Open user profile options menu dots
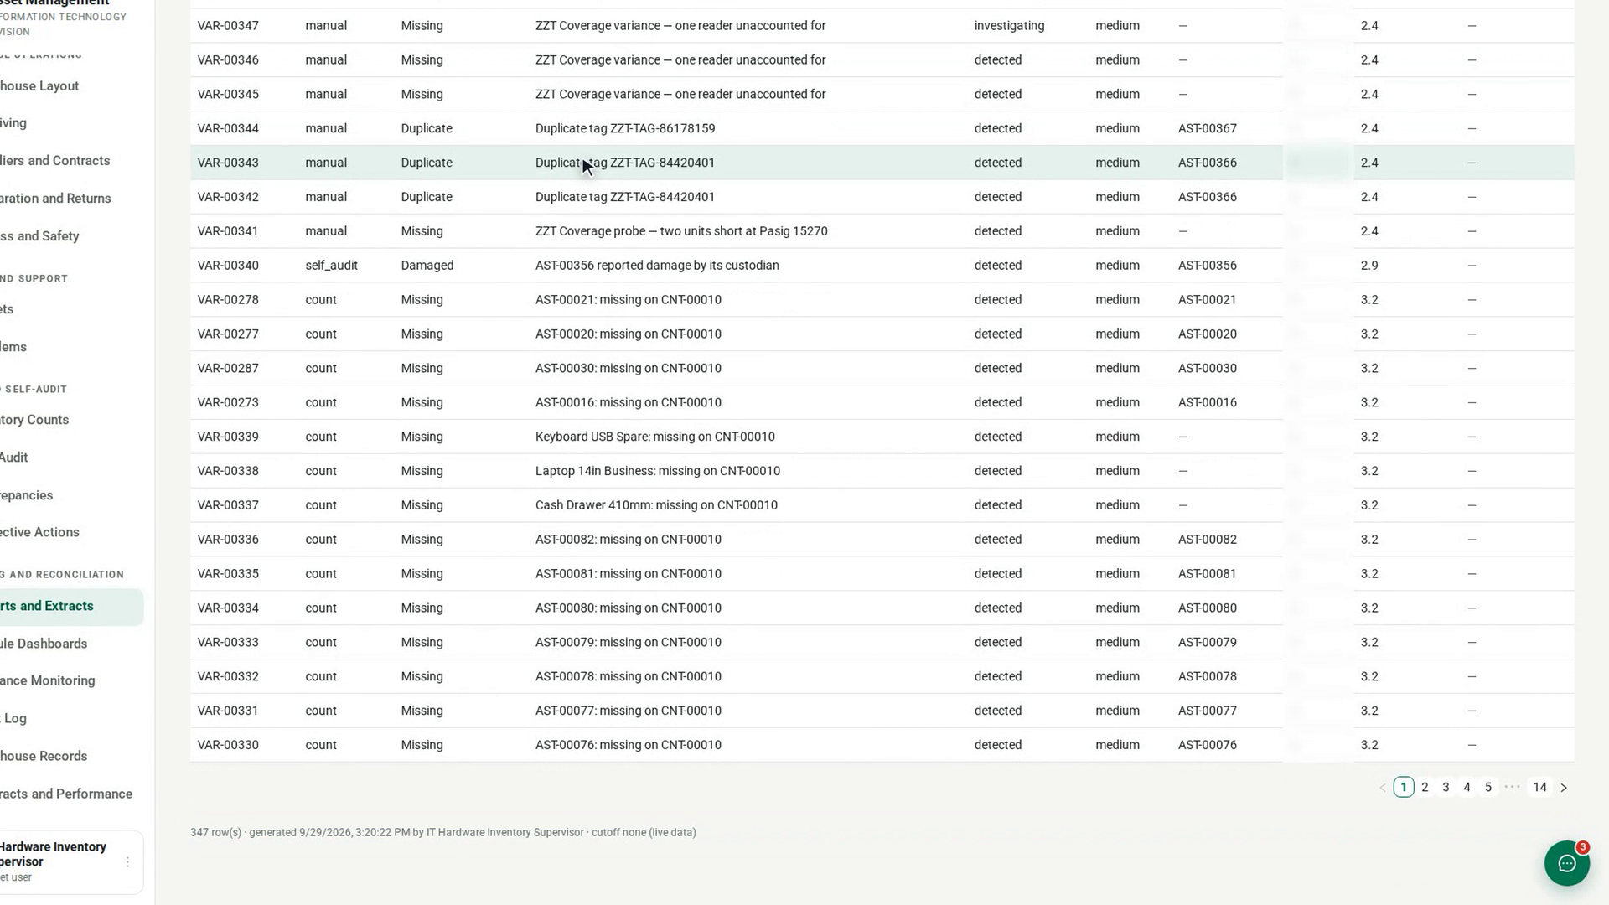The width and height of the screenshot is (1609, 905). click(x=127, y=861)
